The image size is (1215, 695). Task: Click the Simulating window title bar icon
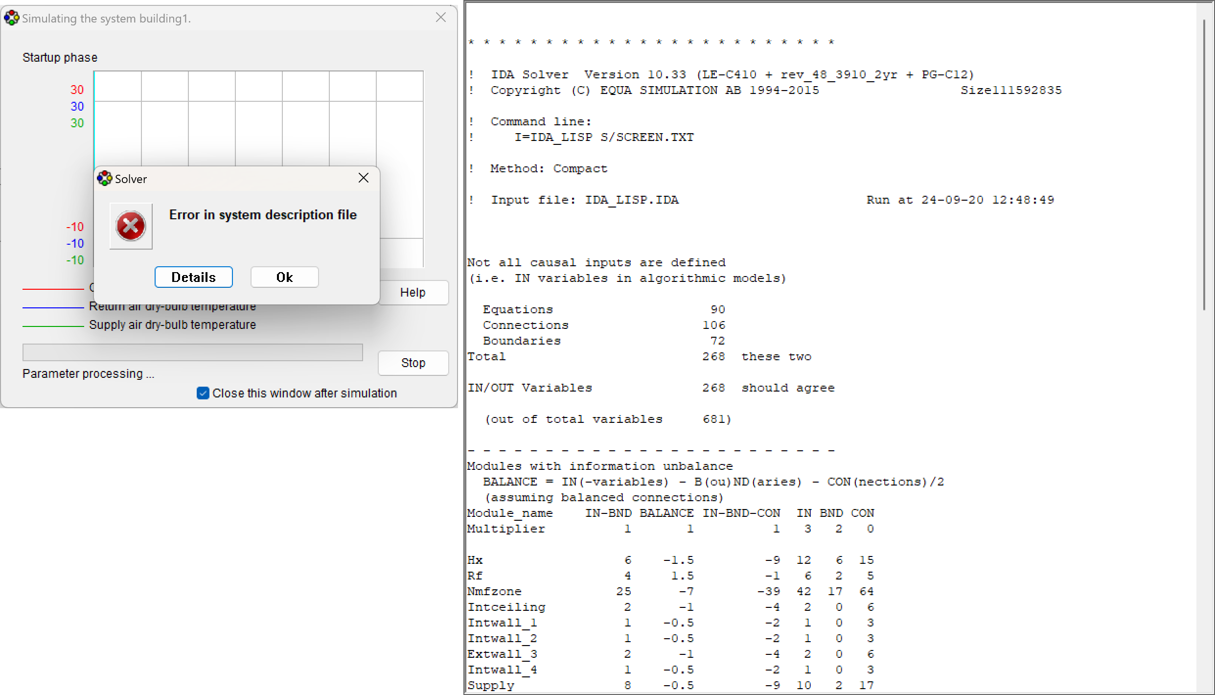[11, 18]
